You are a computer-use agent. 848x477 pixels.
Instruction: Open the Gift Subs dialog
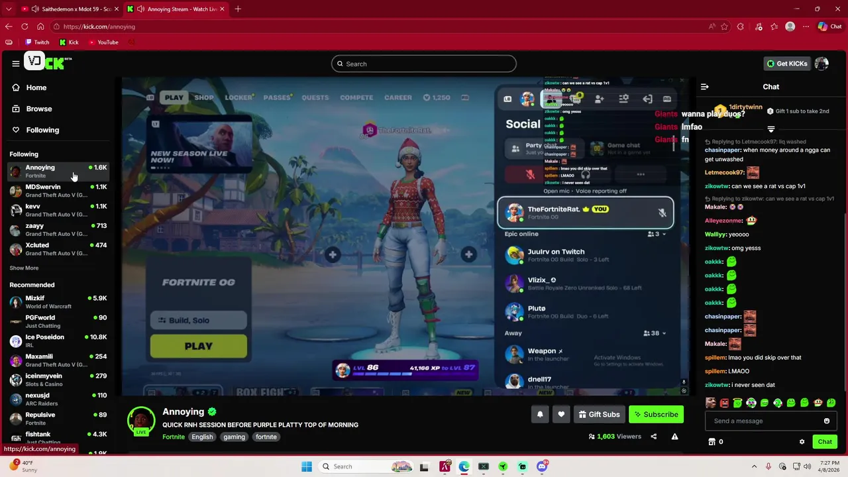pos(599,415)
